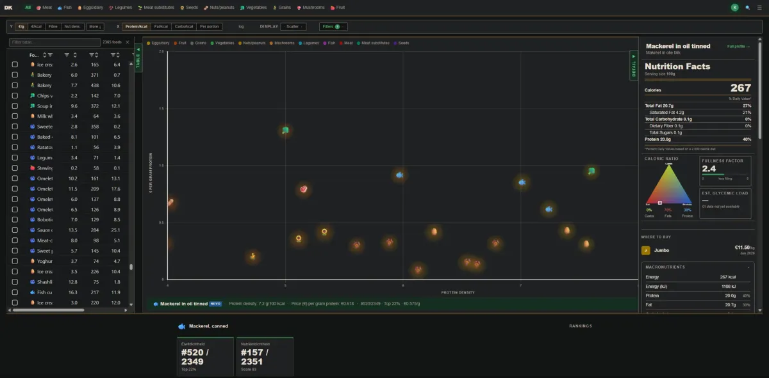Check the Soup row checkbox
This screenshot has height=378, width=769.
(x=15, y=106)
